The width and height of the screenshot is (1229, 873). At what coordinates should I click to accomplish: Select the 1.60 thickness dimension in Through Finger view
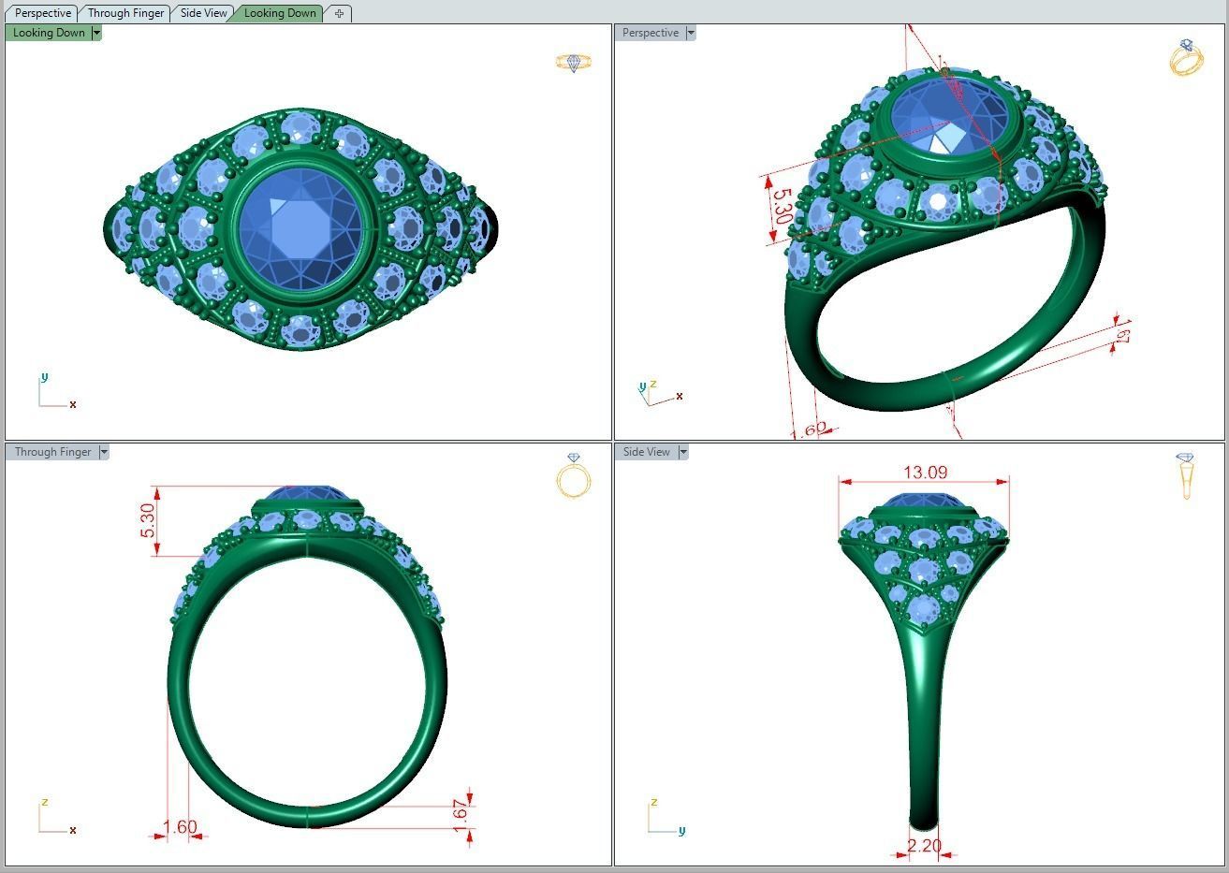click(x=180, y=826)
